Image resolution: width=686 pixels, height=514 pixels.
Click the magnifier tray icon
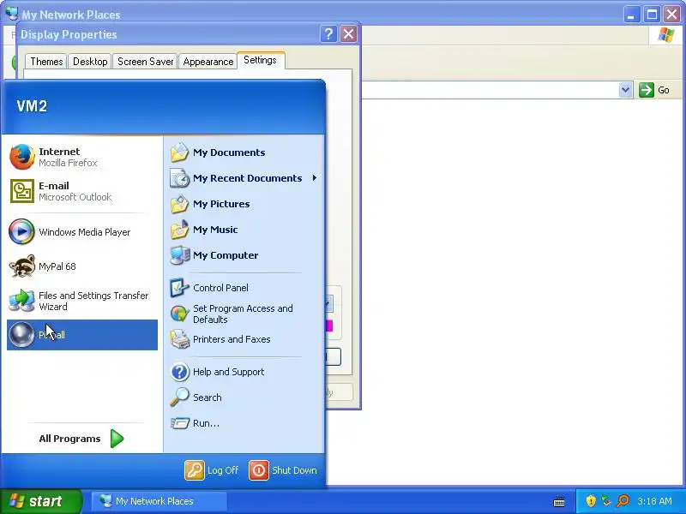pyautogui.click(x=623, y=501)
